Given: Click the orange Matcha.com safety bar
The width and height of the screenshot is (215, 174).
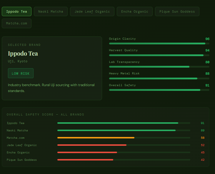Looking at the screenshot, I should tap(96, 138).
